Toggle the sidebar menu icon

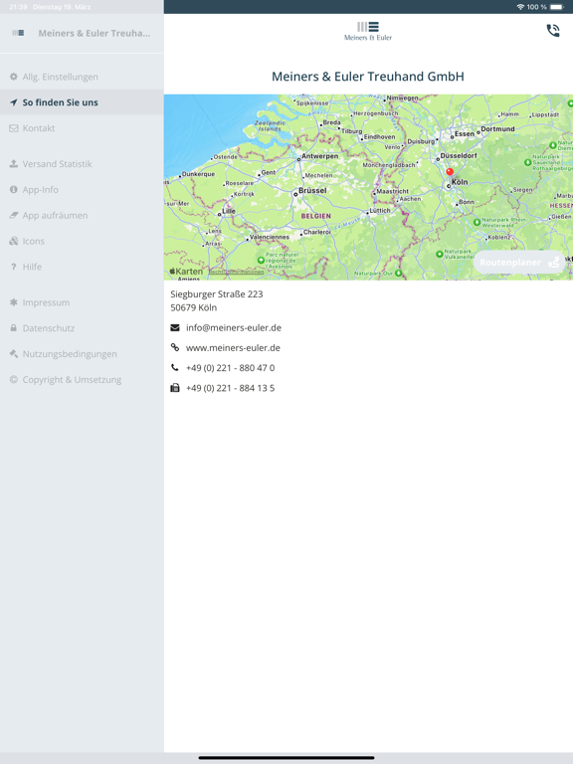(x=19, y=33)
